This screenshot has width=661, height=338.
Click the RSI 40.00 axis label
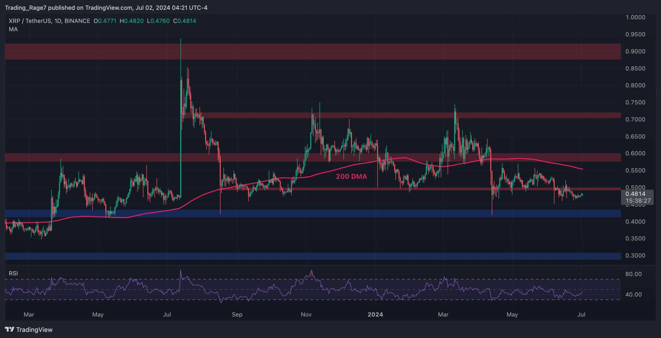coord(633,294)
